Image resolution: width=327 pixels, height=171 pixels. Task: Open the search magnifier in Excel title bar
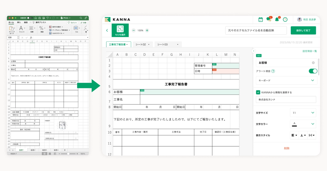(81, 18)
